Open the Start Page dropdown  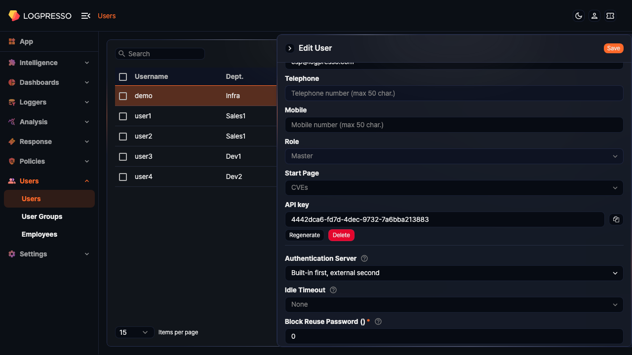(453, 187)
